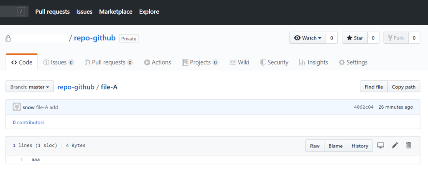Go to the Actions tab

158,62
